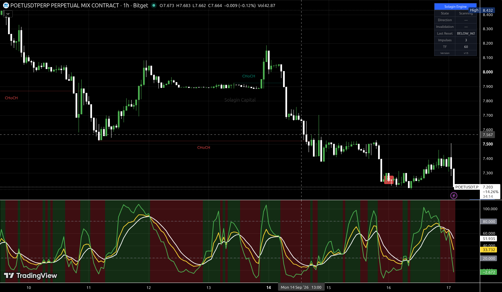502x292 pixels.
Task: Click the Mon 14 Sep '26 13:00 time label
Action: point(301,287)
